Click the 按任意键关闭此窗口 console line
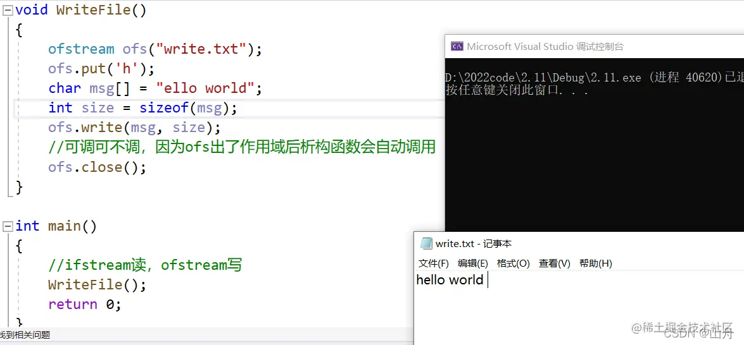Screen dimensions: 744x345 pos(517,90)
